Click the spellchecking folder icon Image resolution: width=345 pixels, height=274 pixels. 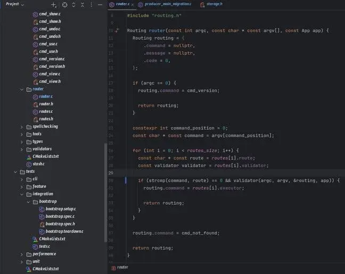point(29,127)
